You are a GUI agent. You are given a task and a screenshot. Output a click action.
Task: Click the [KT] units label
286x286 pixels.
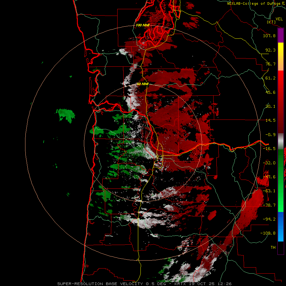pos(271,22)
